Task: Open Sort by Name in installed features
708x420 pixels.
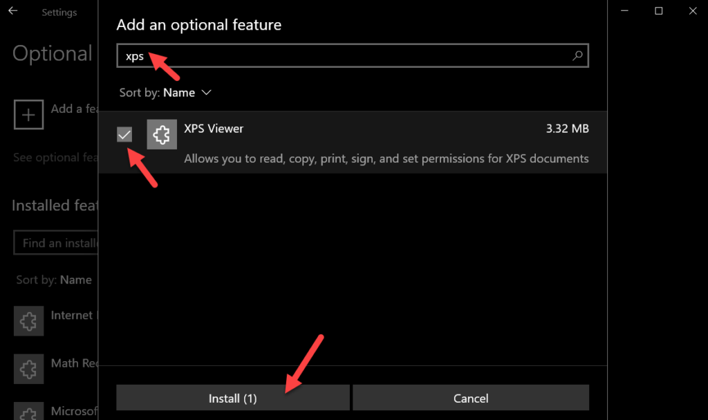Action: pos(54,280)
